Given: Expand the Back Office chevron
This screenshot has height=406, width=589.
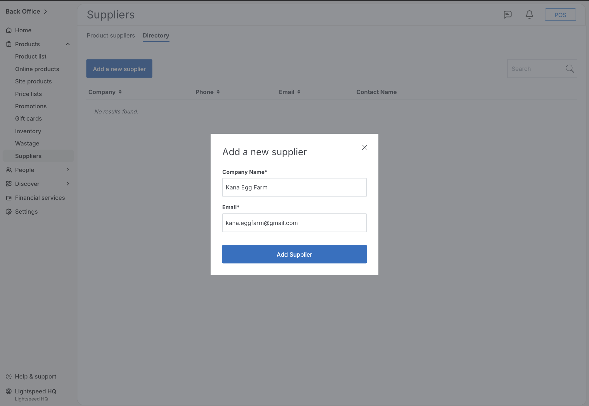Looking at the screenshot, I should (46, 12).
